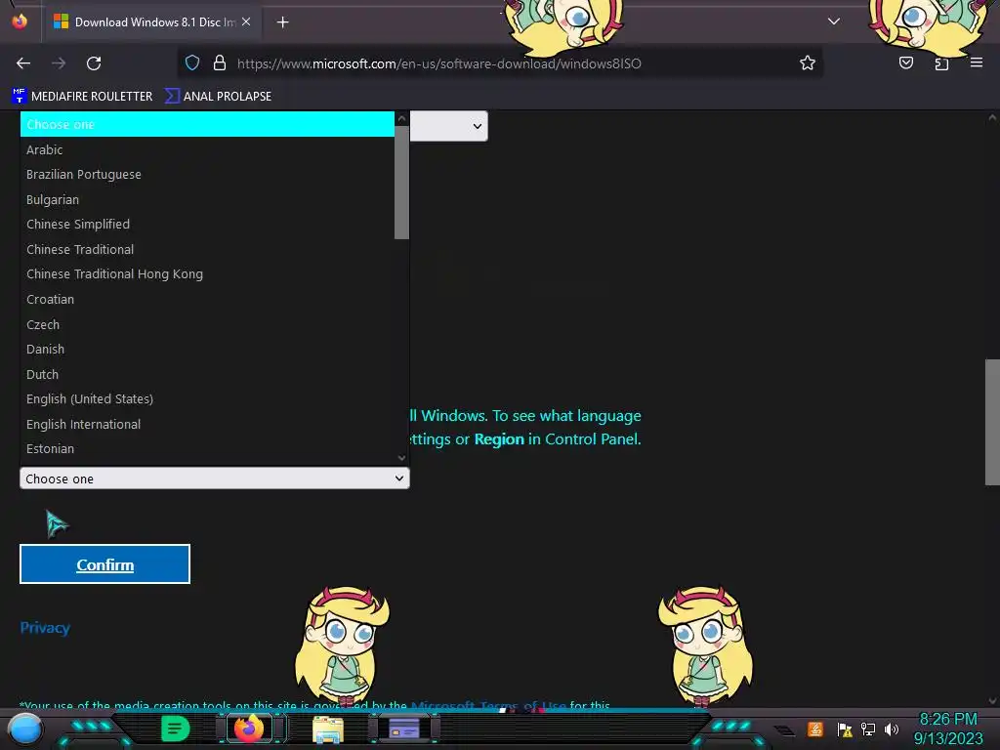This screenshot has width=1000, height=750.
Task: Show hidden tray icons
Action: pyautogui.click(x=784, y=730)
